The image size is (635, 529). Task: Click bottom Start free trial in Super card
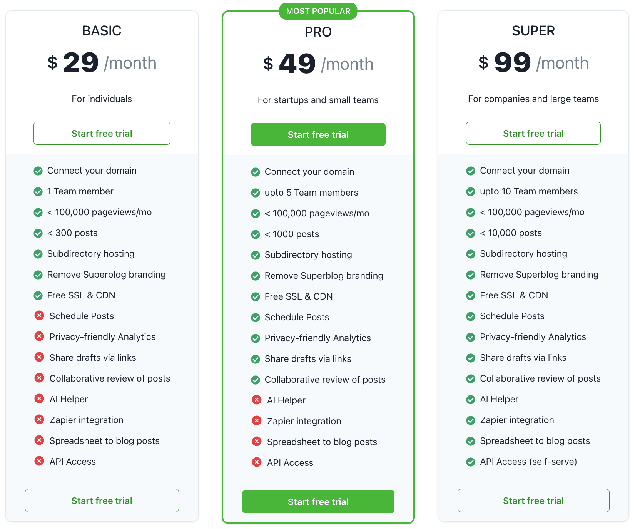point(533,501)
